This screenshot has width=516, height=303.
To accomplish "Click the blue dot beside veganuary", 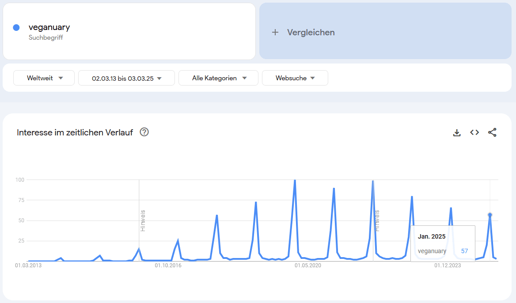I will [16, 27].
